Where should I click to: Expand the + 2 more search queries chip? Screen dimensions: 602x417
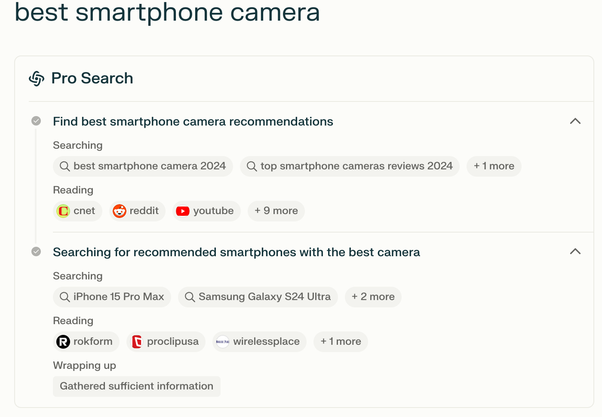pyautogui.click(x=373, y=297)
